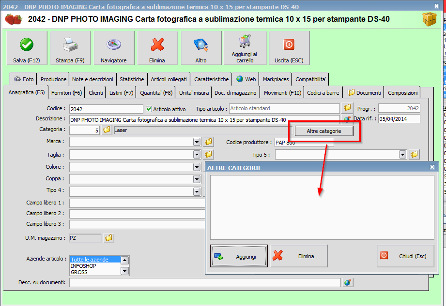Click the Uscita (ESC) exit button
446x306 pixels.
289,48
